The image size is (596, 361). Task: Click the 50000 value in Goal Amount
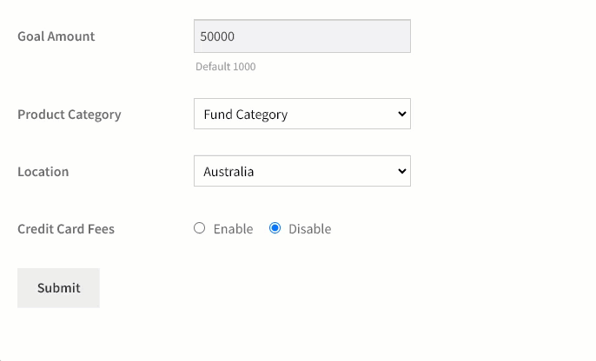pos(217,36)
